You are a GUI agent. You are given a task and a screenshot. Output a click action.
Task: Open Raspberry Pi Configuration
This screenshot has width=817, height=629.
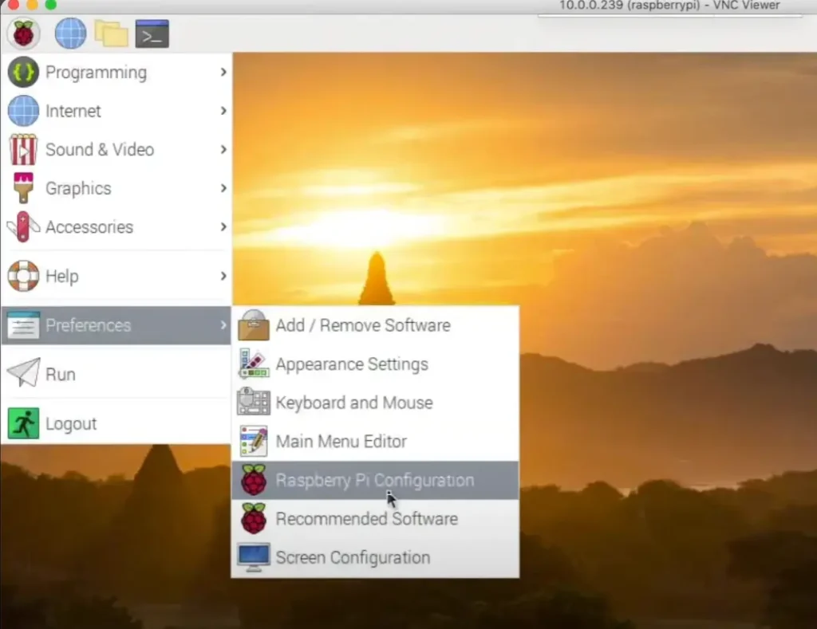pyautogui.click(x=375, y=480)
